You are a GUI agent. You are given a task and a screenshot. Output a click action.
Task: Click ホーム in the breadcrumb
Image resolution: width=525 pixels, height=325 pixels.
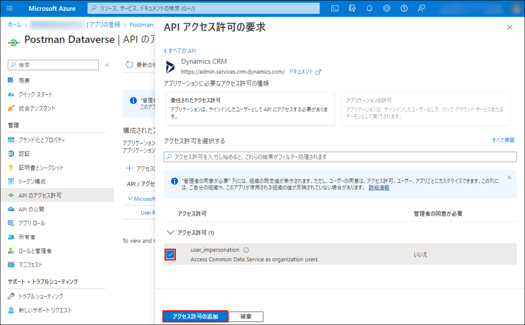14,25
